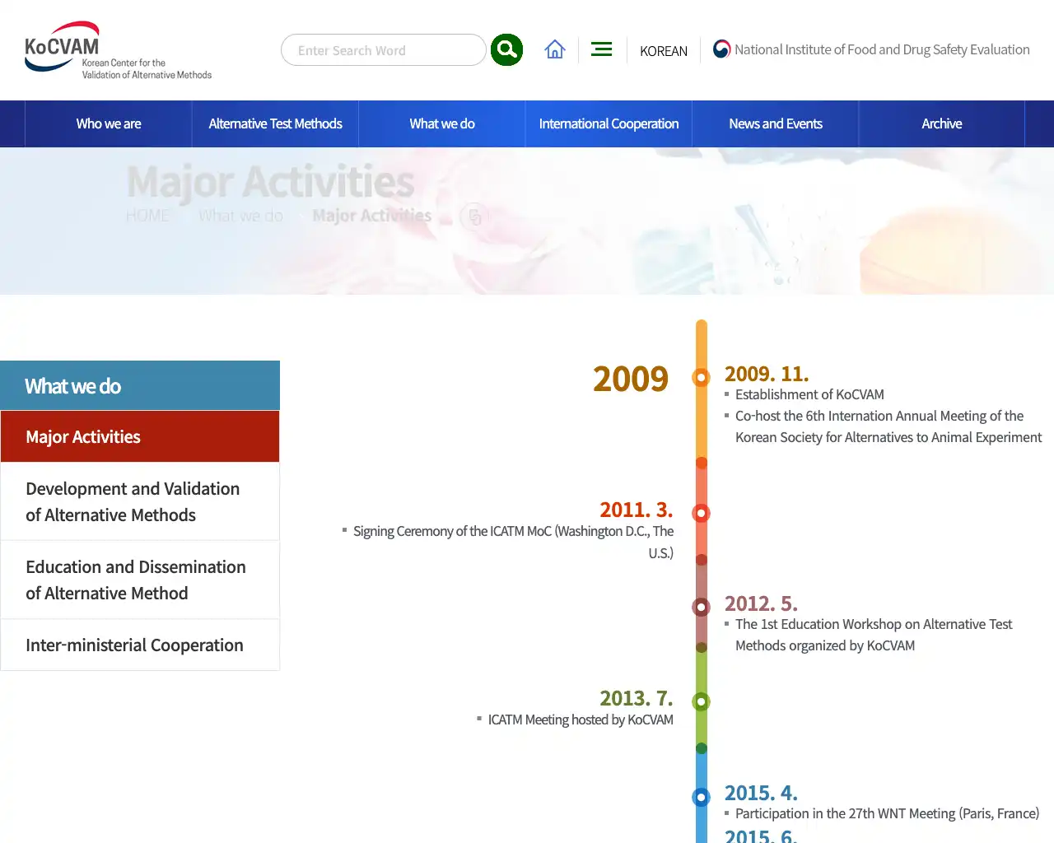The height and width of the screenshot is (843, 1054).
Task: Click the 2011. 3. date label
Action: coord(637,510)
